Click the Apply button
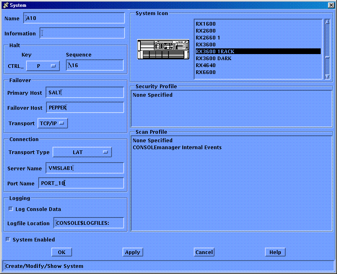 coord(132,252)
